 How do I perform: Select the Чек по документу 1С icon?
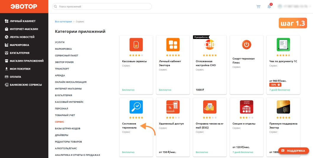point(283,45)
